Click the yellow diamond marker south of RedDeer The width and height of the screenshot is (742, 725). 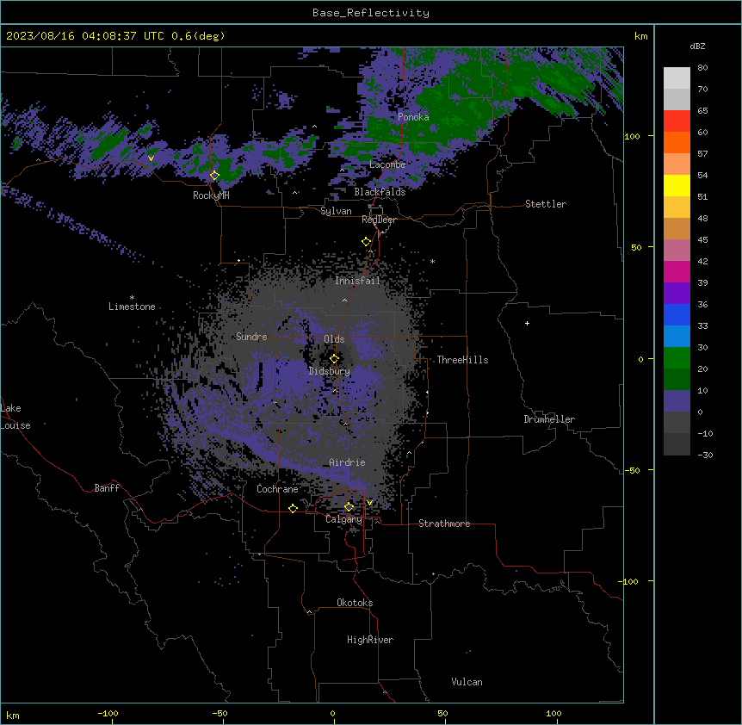tap(366, 242)
